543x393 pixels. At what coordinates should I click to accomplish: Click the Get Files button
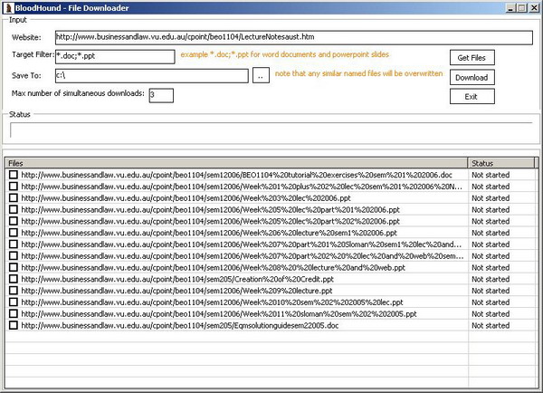coord(472,58)
